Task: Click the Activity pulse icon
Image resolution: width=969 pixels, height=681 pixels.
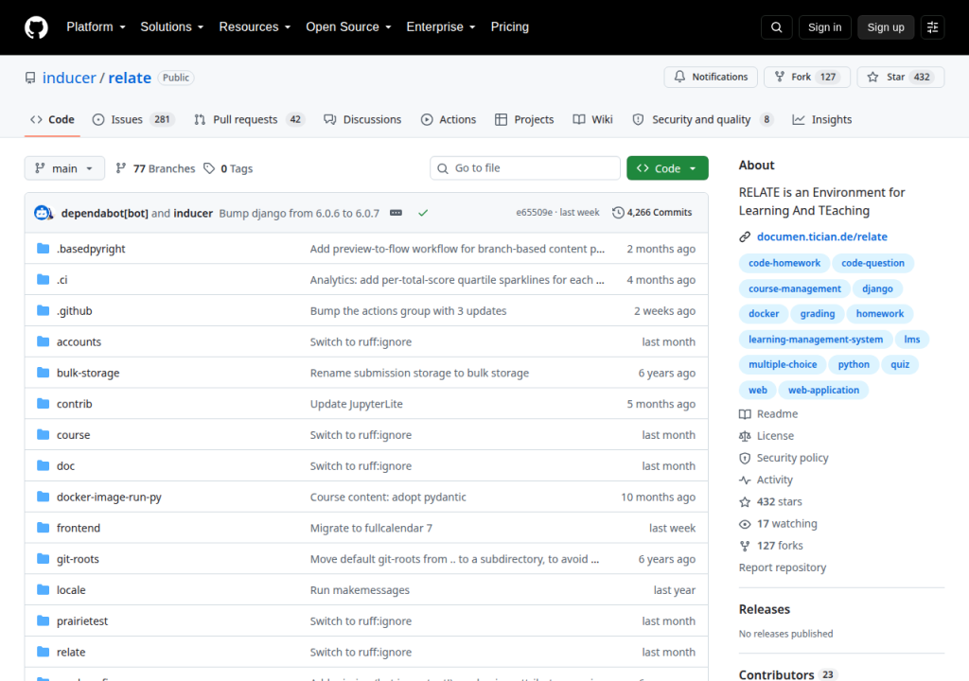Action: point(745,480)
